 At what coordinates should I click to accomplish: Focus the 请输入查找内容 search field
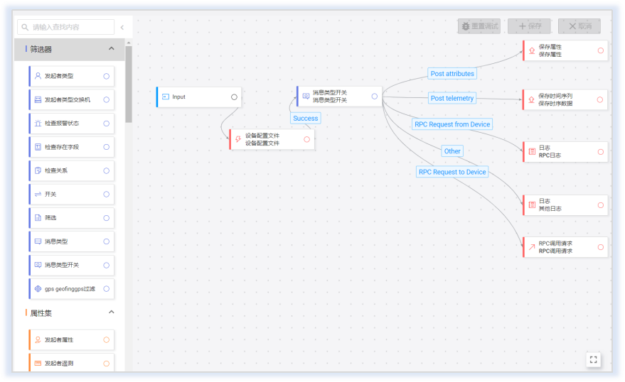coord(65,27)
